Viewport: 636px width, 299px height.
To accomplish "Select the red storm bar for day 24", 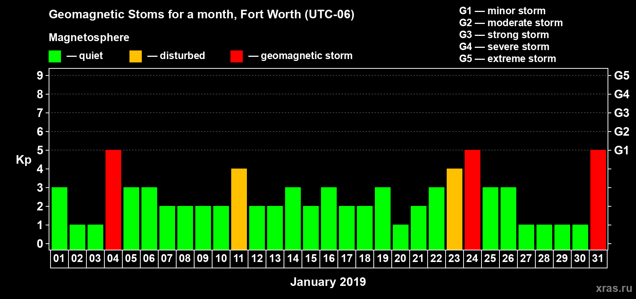I will click(473, 200).
